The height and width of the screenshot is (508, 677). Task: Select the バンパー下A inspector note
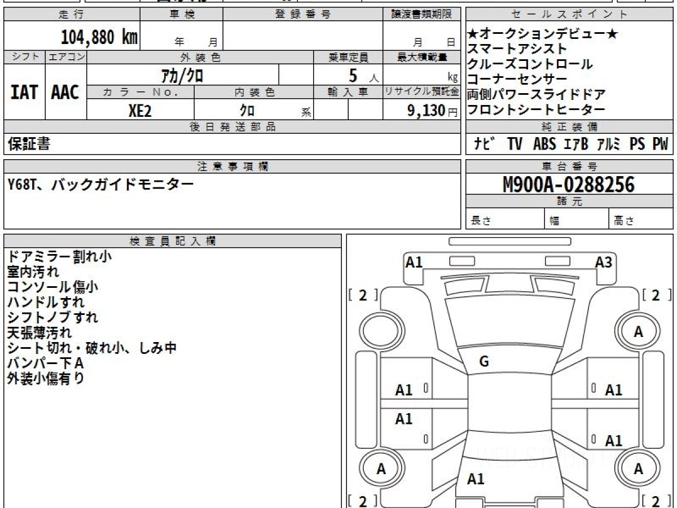46,364
